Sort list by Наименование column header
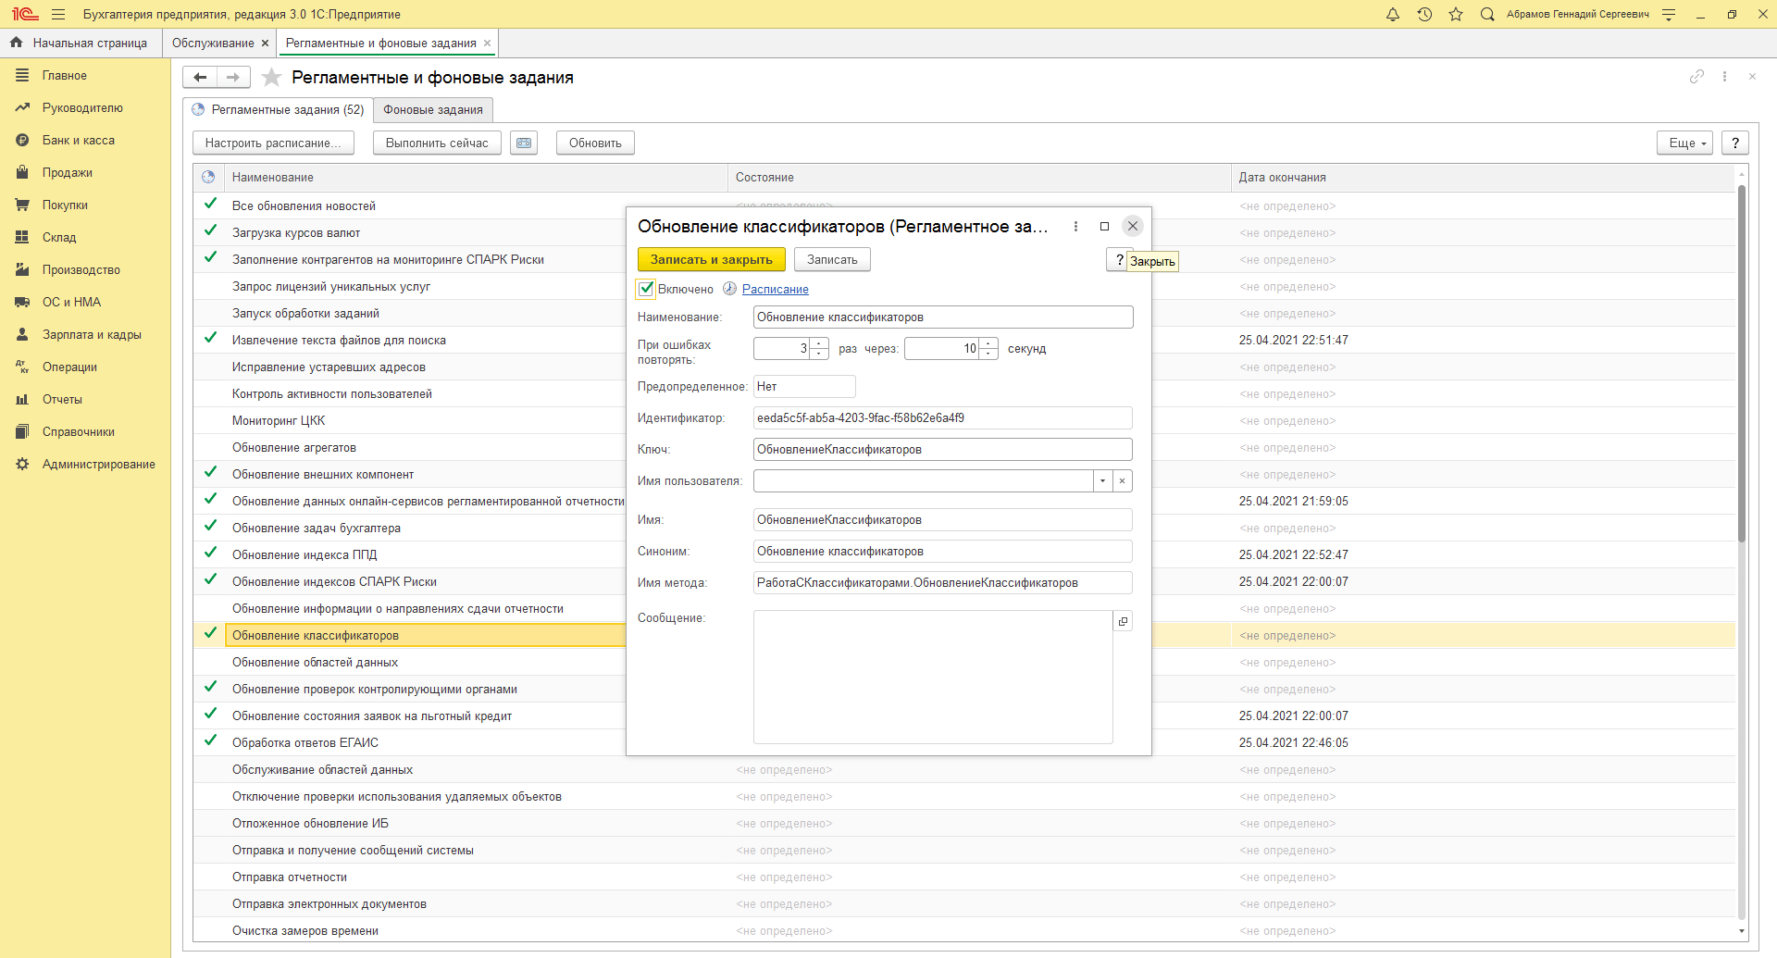The height and width of the screenshot is (958, 1777). coord(476,178)
